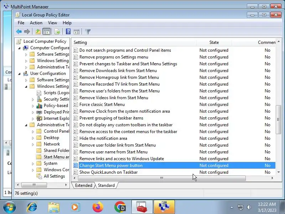The width and height of the screenshot is (285, 214).
Task: Collapse Windows Settings under User Configuration
Action: (x=26, y=87)
